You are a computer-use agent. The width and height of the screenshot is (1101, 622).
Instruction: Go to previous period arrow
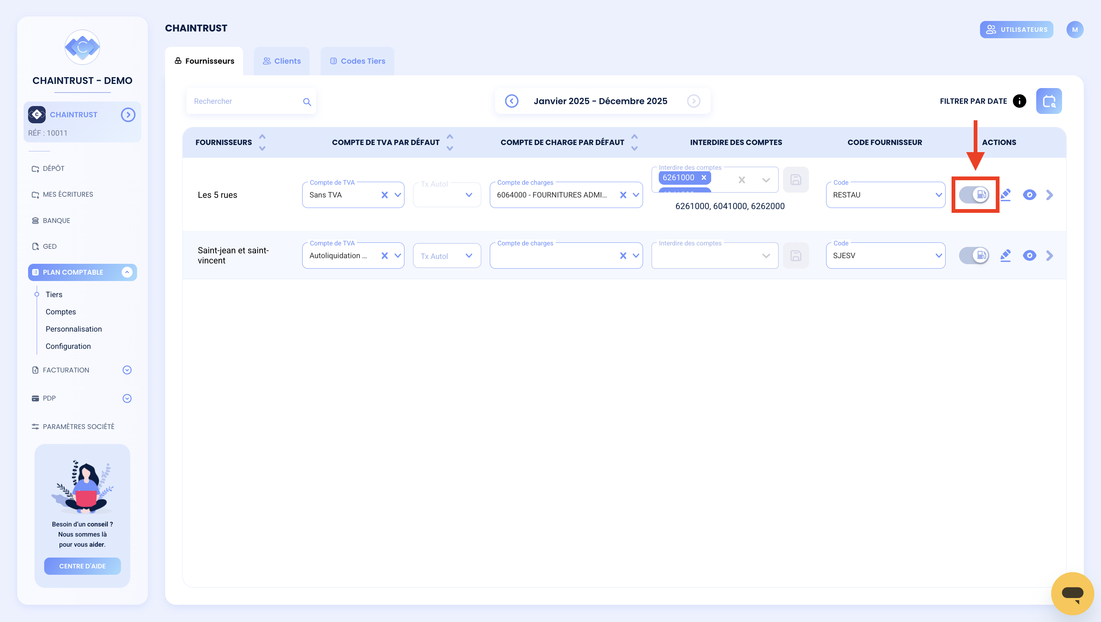[x=512, y=101]
